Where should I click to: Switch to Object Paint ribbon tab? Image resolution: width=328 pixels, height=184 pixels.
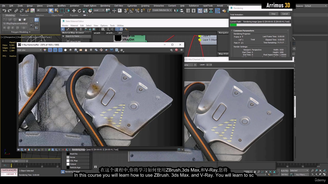click(x=57, y=15)
